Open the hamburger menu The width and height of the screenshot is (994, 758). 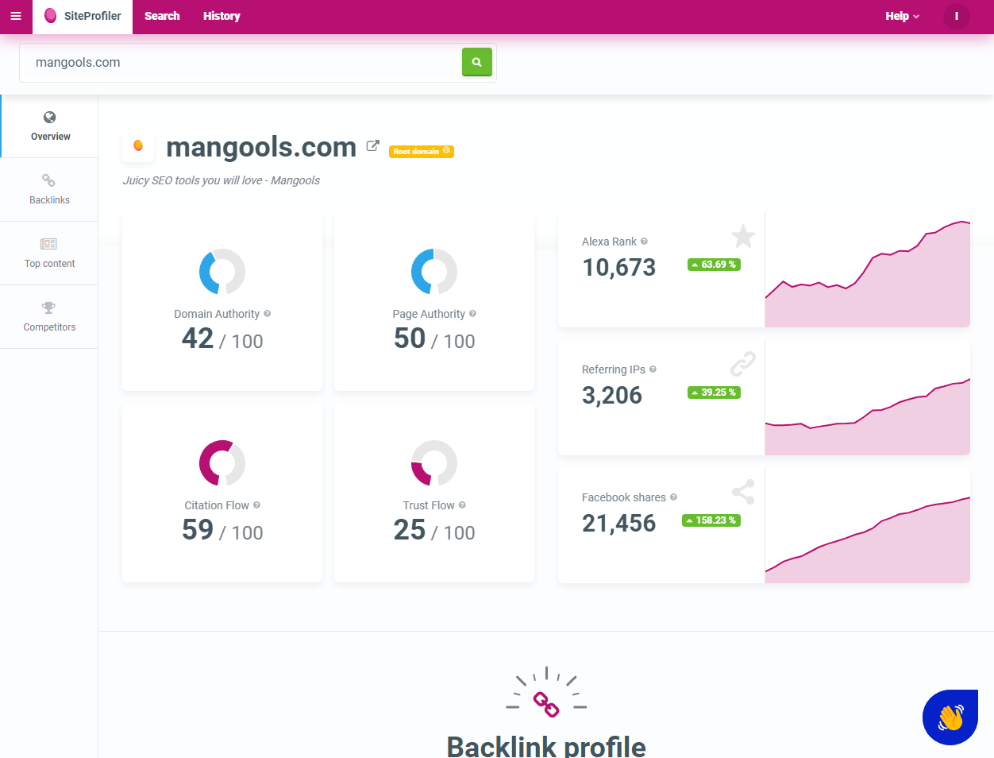16,17
